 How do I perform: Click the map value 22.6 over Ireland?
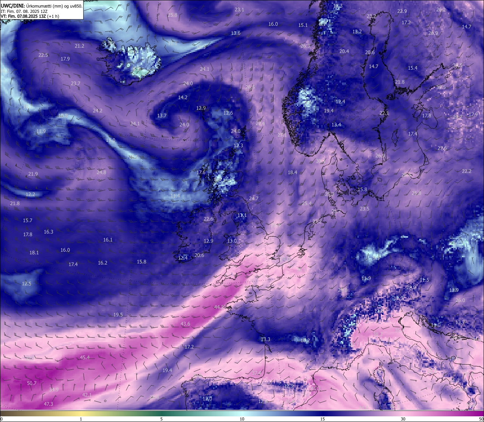208,219
